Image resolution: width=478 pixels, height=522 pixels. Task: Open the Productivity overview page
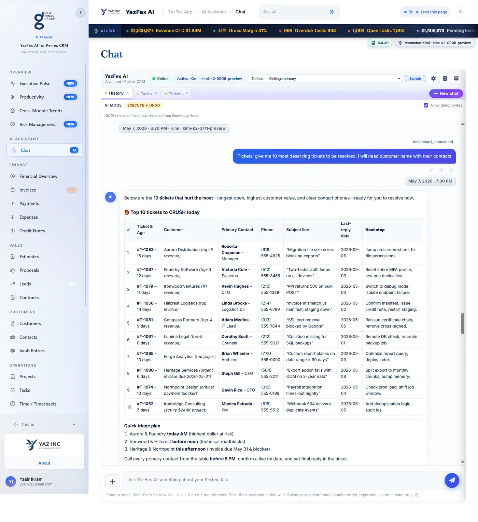pyautogui.click(x=44, y=97)
